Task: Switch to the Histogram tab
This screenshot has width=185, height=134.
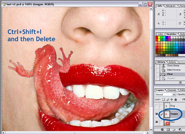Action: [x=171, y=6]
